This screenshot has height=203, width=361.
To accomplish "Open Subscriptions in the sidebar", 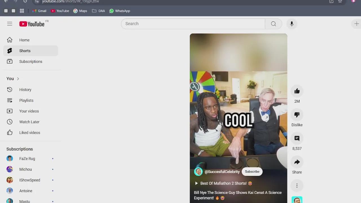I will click(x=31, y=61).
